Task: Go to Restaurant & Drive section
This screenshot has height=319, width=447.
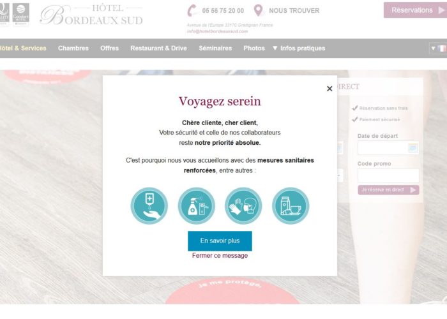Action: coord(158,48)
